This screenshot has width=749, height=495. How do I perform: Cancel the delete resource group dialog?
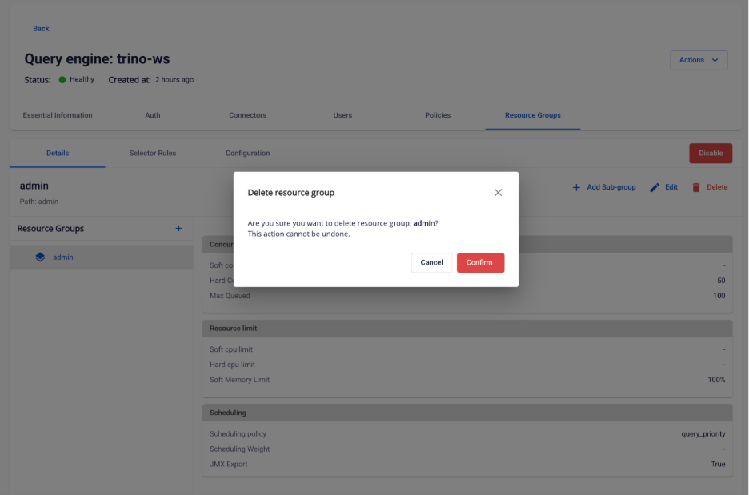[431, 262]
